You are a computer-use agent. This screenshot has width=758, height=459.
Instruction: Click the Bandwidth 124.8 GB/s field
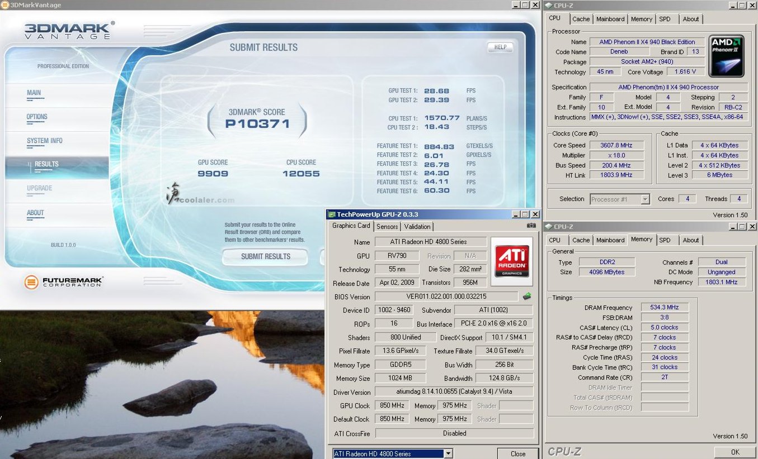[x=505, y=378]
